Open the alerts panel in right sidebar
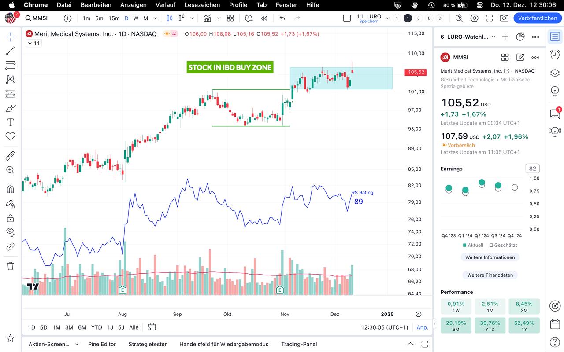Image resolution: width=564 pixels, height=352 pixels. (x=555, y=55)
